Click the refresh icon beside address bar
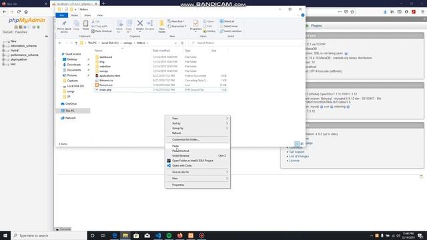Viewport: 427px width, 240px height. pos(182,43)
